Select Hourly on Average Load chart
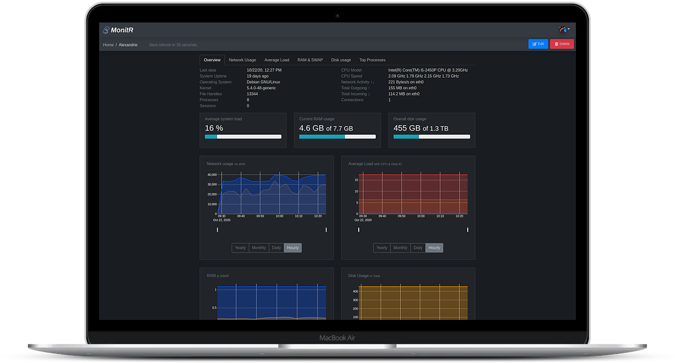 click(x=434, y=248)
